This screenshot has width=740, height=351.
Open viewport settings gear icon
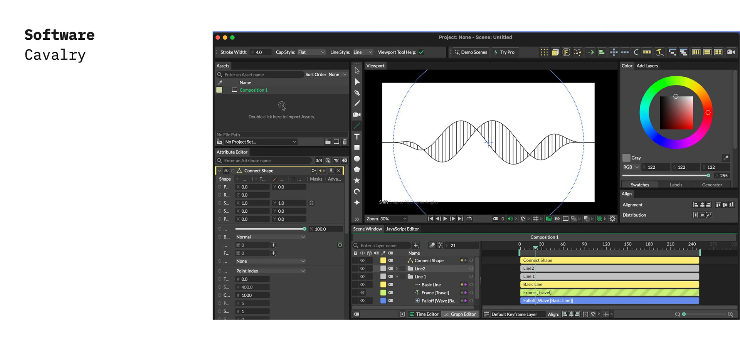point(612,218)
